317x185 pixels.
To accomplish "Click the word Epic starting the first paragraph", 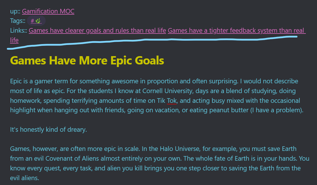I will pos(16,81).
